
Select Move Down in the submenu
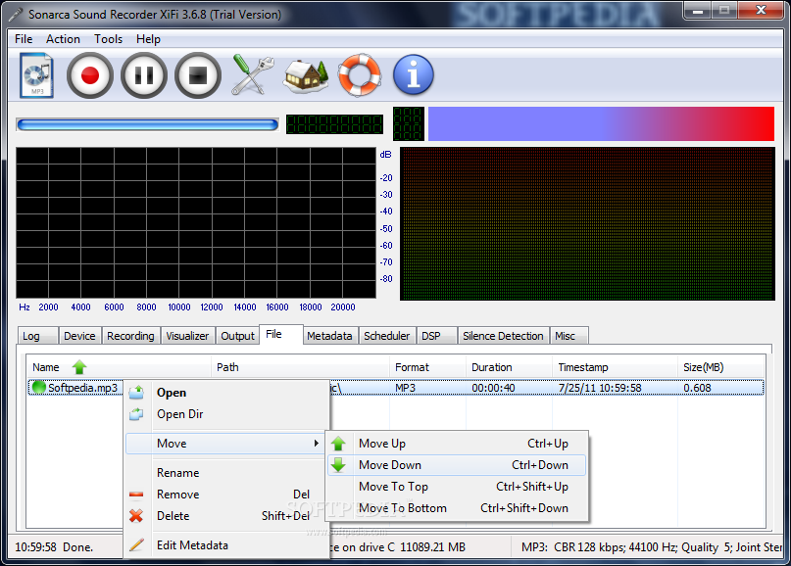click(457, 465)
